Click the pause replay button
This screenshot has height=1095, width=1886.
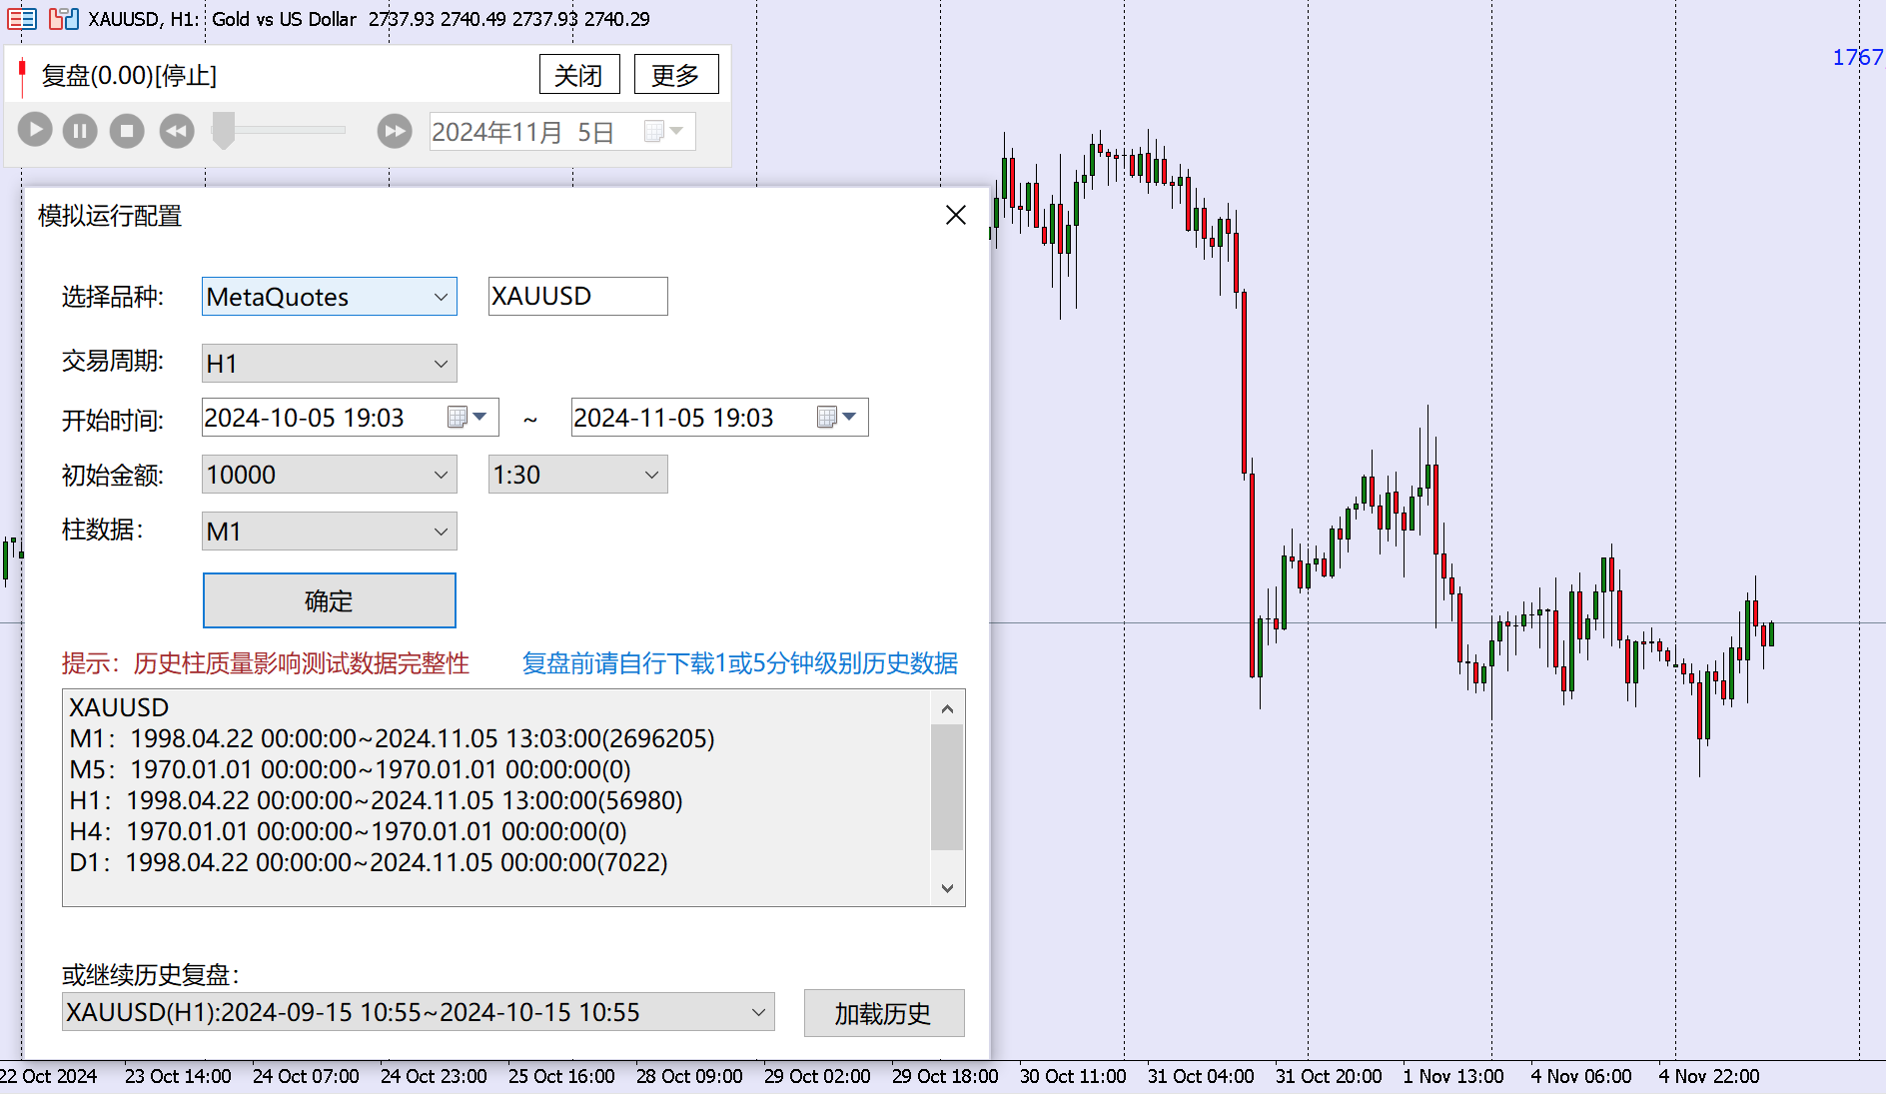click(x=80, y=131)
